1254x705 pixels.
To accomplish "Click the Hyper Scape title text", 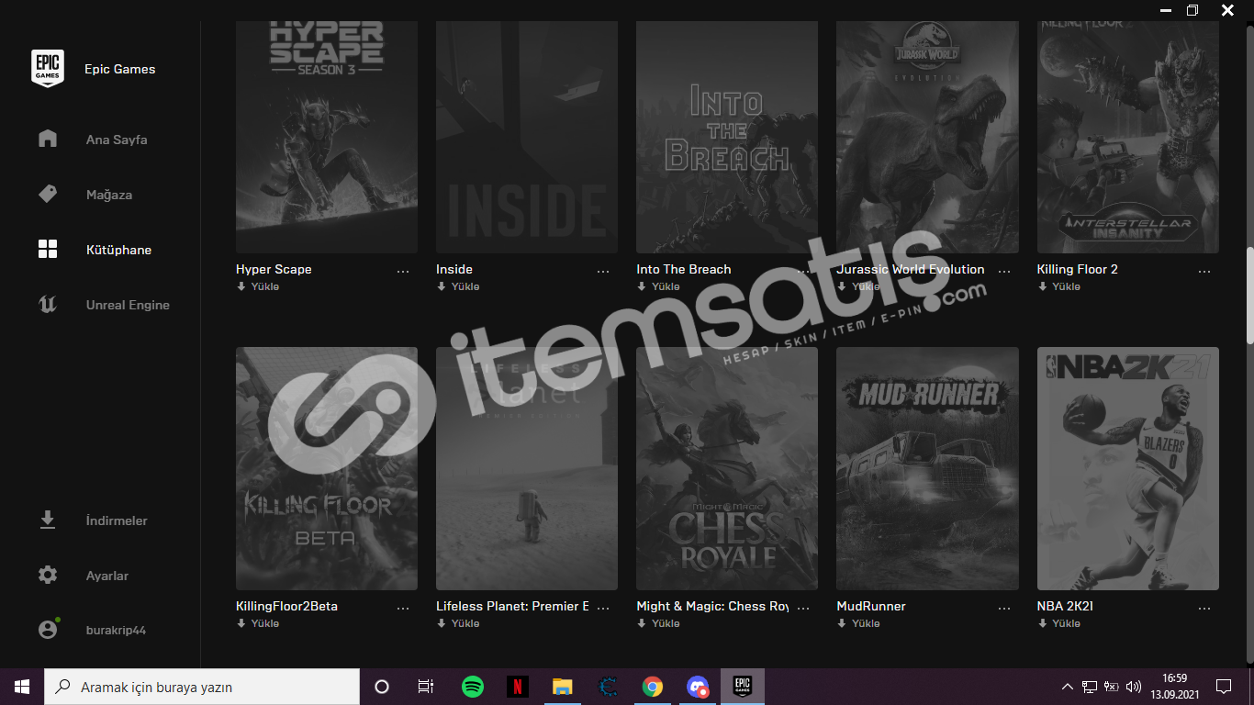I will coord(274,269).
